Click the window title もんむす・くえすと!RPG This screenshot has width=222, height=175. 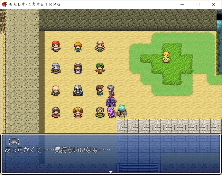click(35, 4)
